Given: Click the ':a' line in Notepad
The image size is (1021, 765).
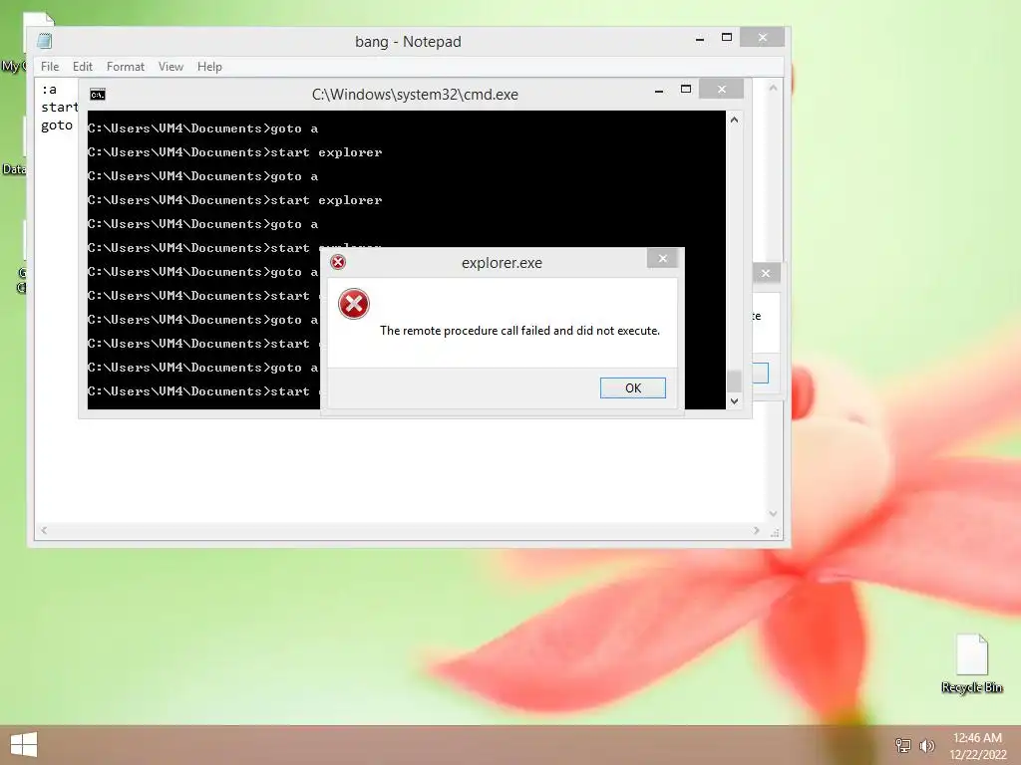Looking at the screenshot, I should click(49, 89).
